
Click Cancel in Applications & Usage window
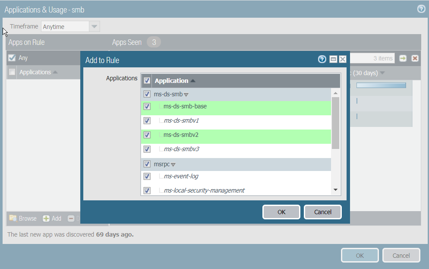click(x=401, y=255)
